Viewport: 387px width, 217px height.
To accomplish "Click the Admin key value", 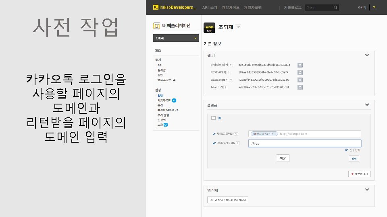I will [x=264, y=87].
